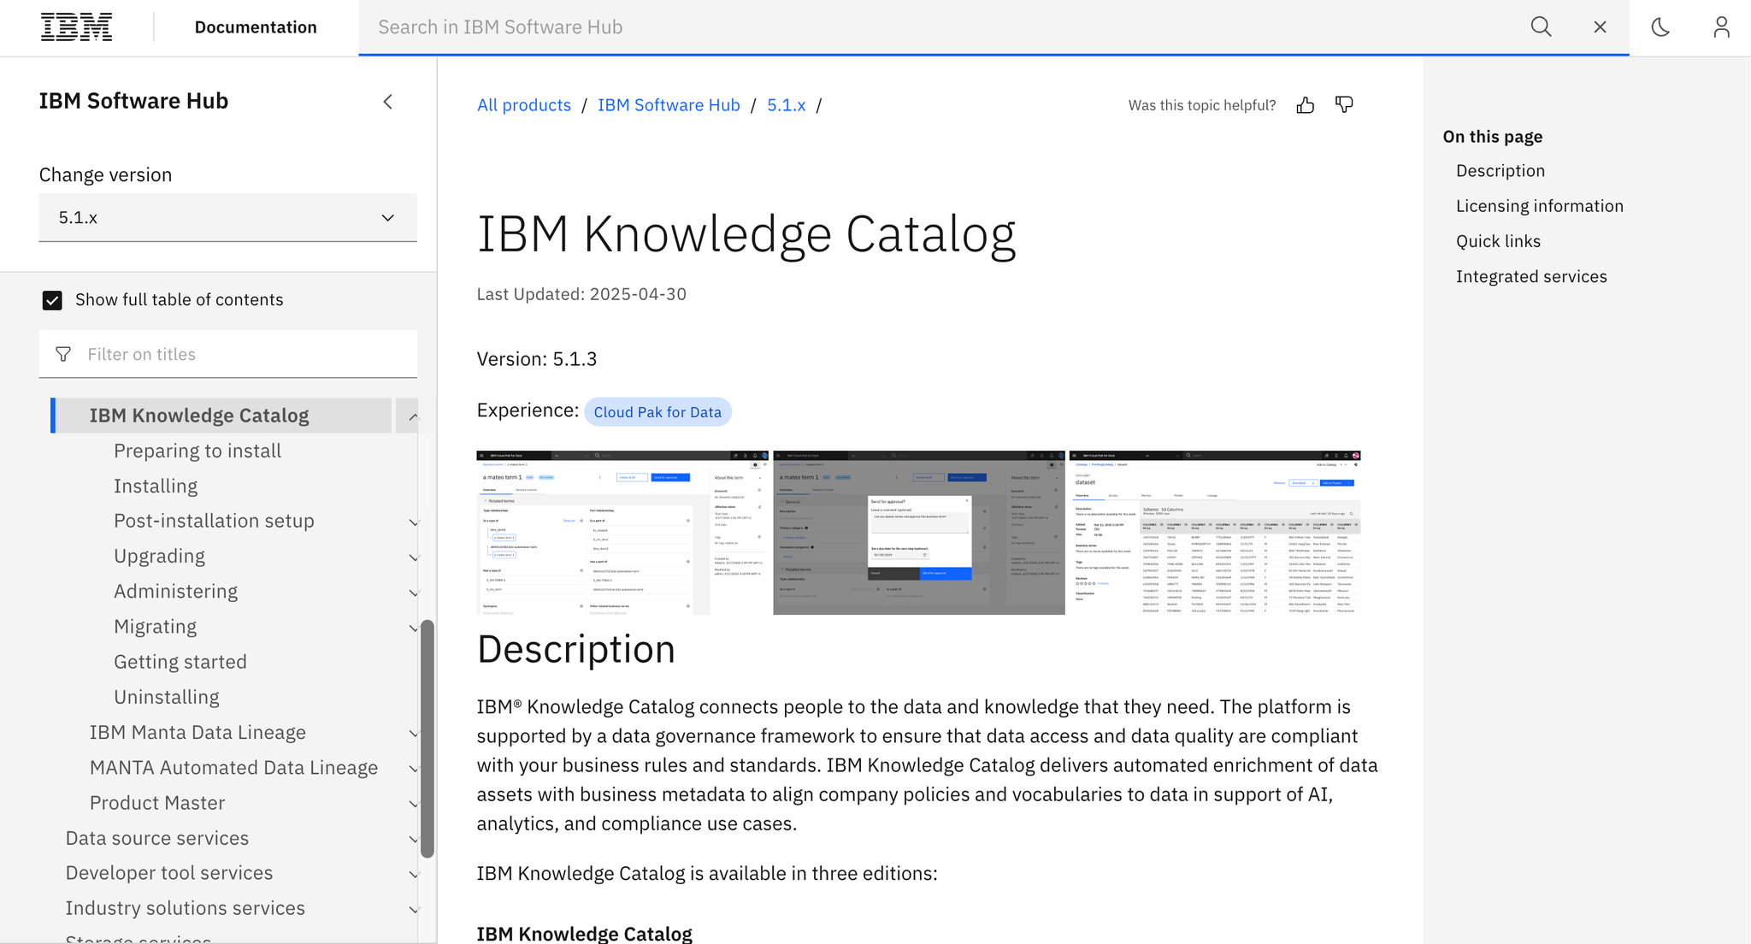Click the IBM logo
1751x944 pixels.
[x=76, y=27]
